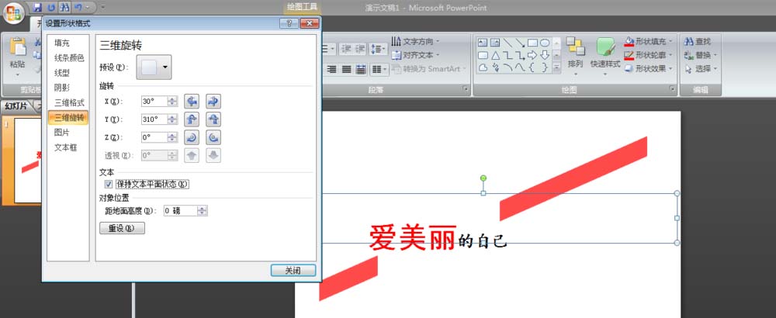Click the 替换 replace button
Screen dimensions: 776x318
point(700,55)
